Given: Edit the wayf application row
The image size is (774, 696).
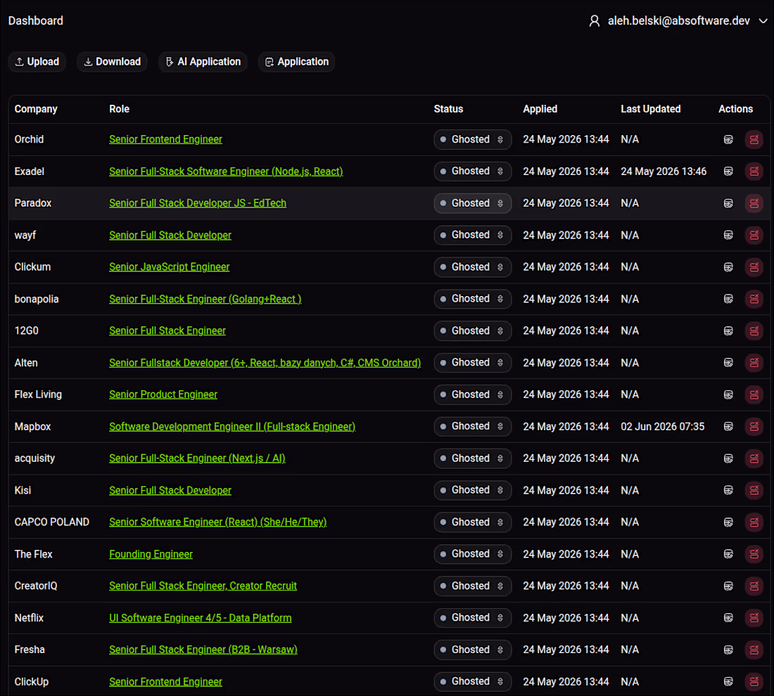Looking at the screenshot, I should point(728,236).
